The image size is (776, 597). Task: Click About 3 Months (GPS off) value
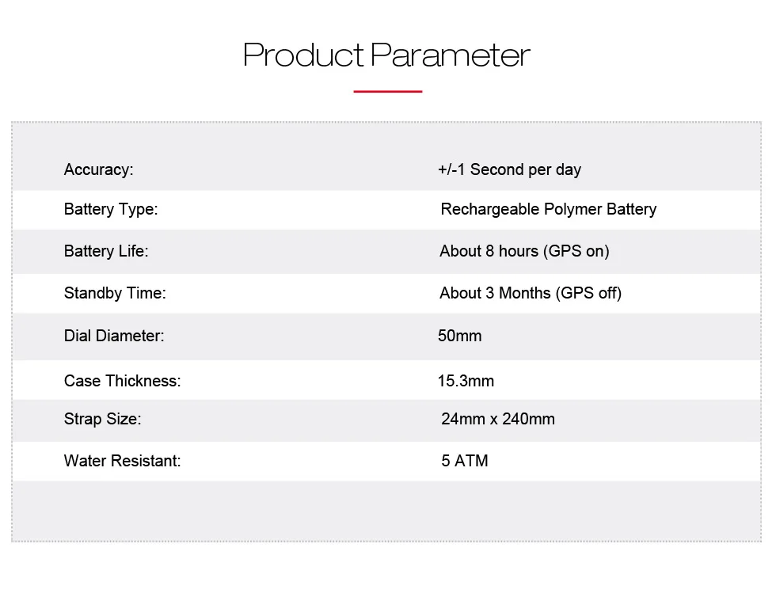coord(530,293)
